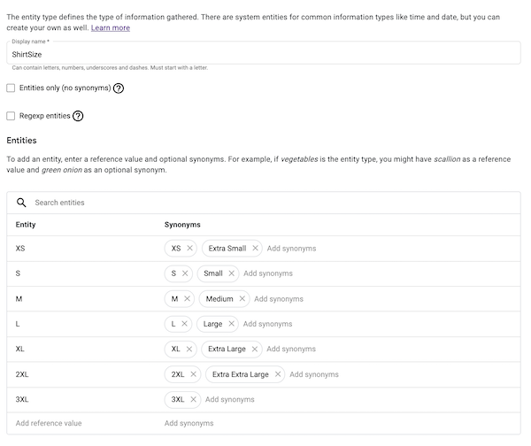Remove the "Extra Extra Large" synonym chip
The width and height of the screenshot is (531, 446).
coord(278,374)
